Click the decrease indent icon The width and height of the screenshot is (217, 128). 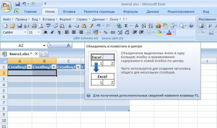[x=135, y=32]
